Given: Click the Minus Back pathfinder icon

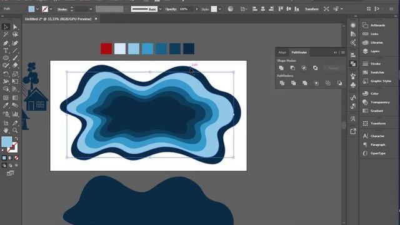Looking at the screenshot, I should pyautogui.click(x=339, y=83).
